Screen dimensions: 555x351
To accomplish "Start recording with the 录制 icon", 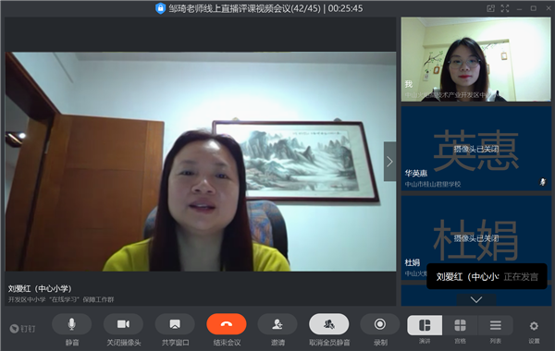I will click(380, 324).
